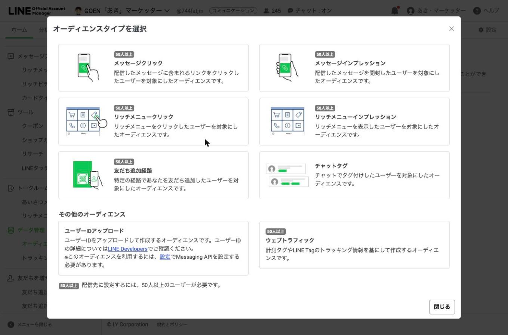Click the 50人以上 badge on メッセージクリック
This screenshot has height=335, width=508.
(124, 54)
